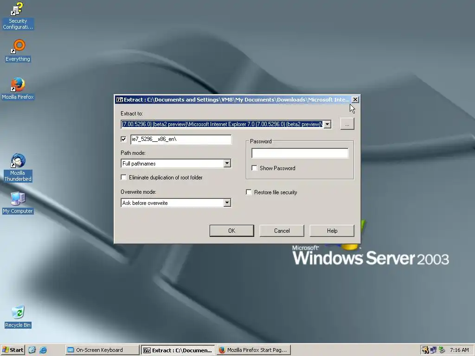Select the Everything desktop icon
This screenshot has width=475, height=356.
coord(18,51)
